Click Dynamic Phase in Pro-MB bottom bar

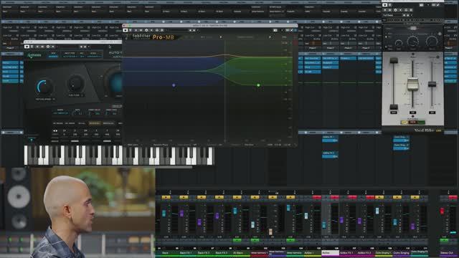pyautogui.click(x=161, y=145)
